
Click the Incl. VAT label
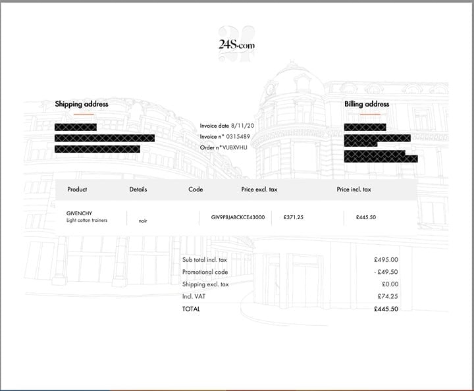(194, 296)
